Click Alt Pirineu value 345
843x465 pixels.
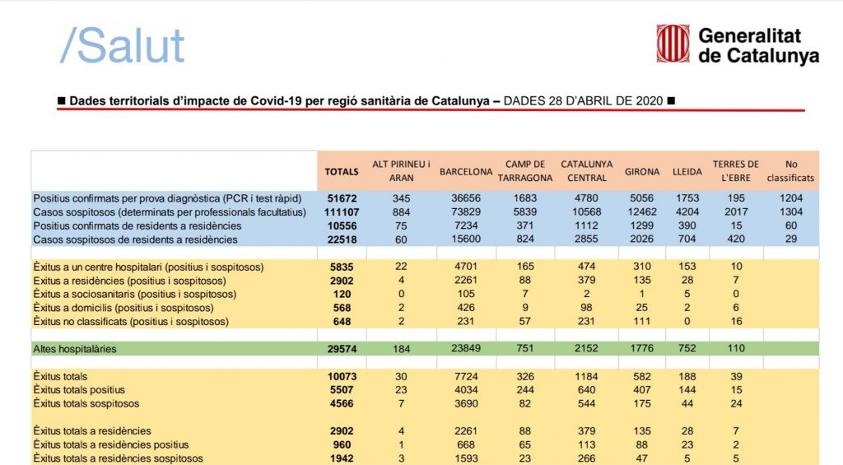point(401,198)
